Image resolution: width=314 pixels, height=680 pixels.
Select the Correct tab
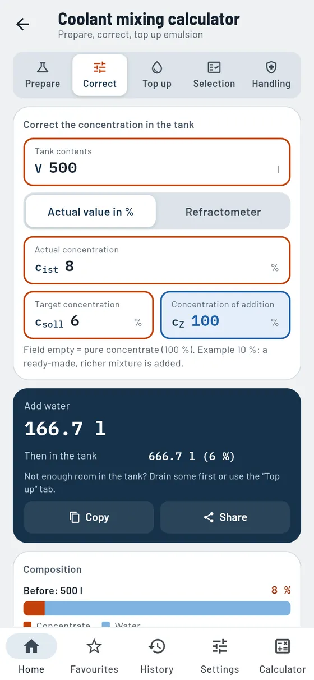[100, 75]
